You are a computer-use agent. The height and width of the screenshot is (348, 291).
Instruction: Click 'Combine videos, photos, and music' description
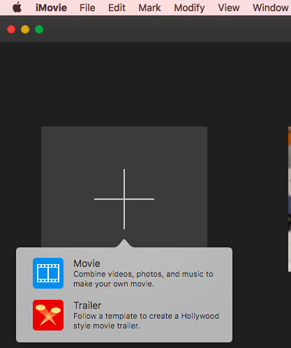143,279
